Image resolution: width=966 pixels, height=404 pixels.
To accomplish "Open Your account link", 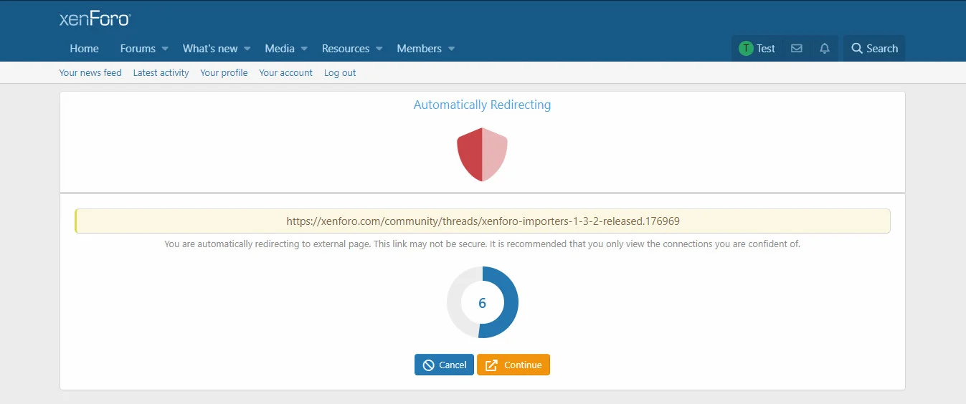I will click(x=285, y=72).
